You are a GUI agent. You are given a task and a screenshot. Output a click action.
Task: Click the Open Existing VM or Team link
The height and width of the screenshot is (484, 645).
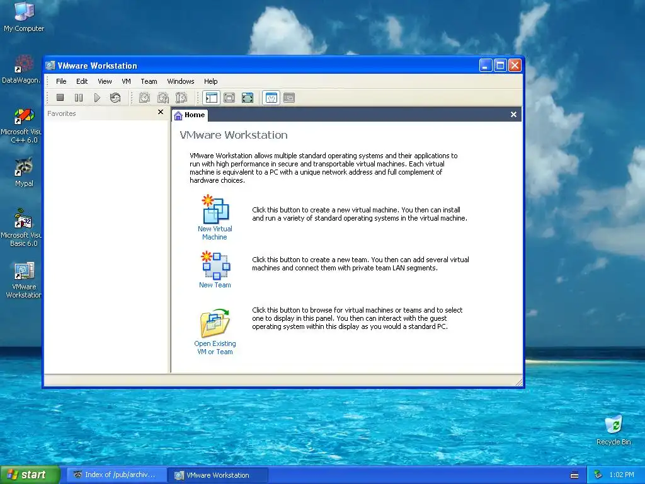click(x=215, y=347)
